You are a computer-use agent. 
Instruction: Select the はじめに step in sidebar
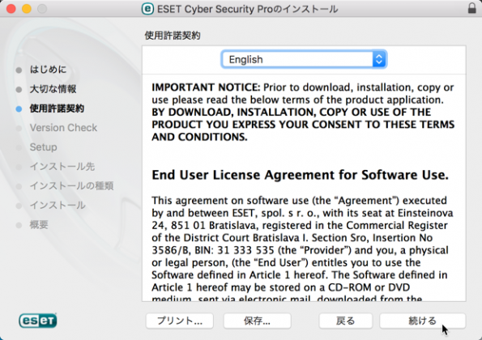[x=48, y=70]
